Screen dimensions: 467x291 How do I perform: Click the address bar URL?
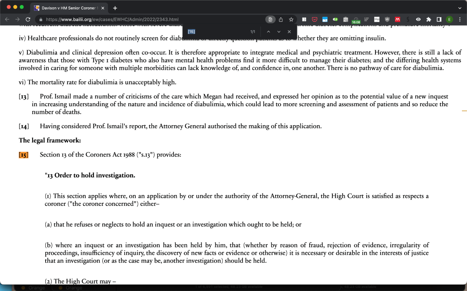click(112, 20)
